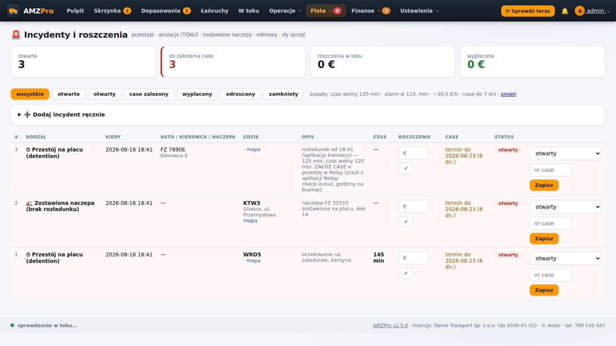The width and height of the screenshot is (616, 346).
Task: Click the red siren icon in heading
Action: point(16,35)
